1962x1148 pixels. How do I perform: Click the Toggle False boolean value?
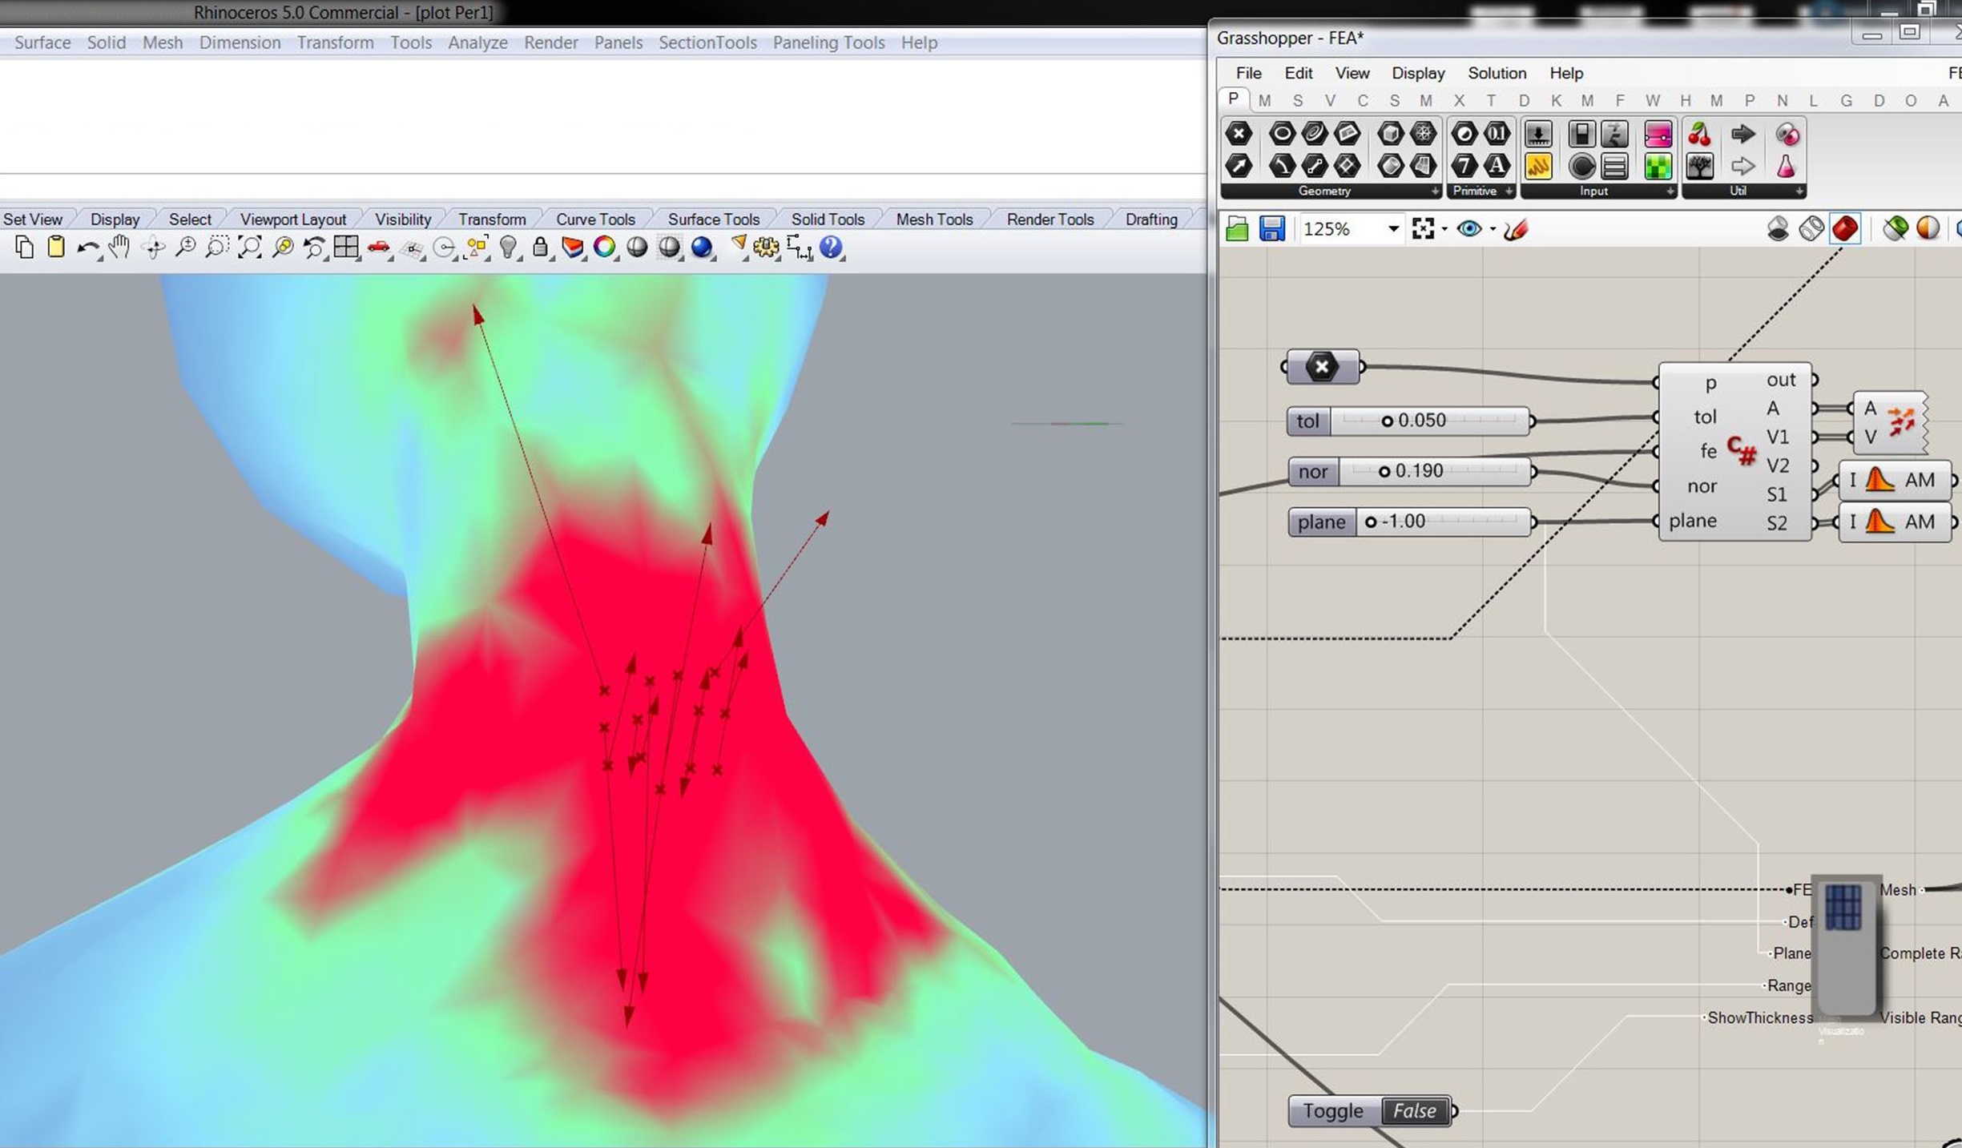1414,1111
